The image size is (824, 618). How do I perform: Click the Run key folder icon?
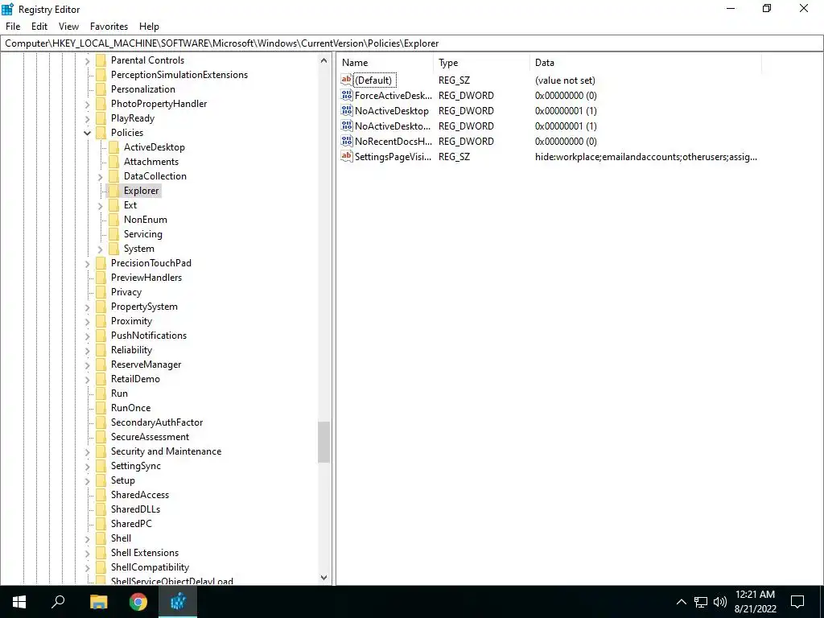click(x=101, y=393)
